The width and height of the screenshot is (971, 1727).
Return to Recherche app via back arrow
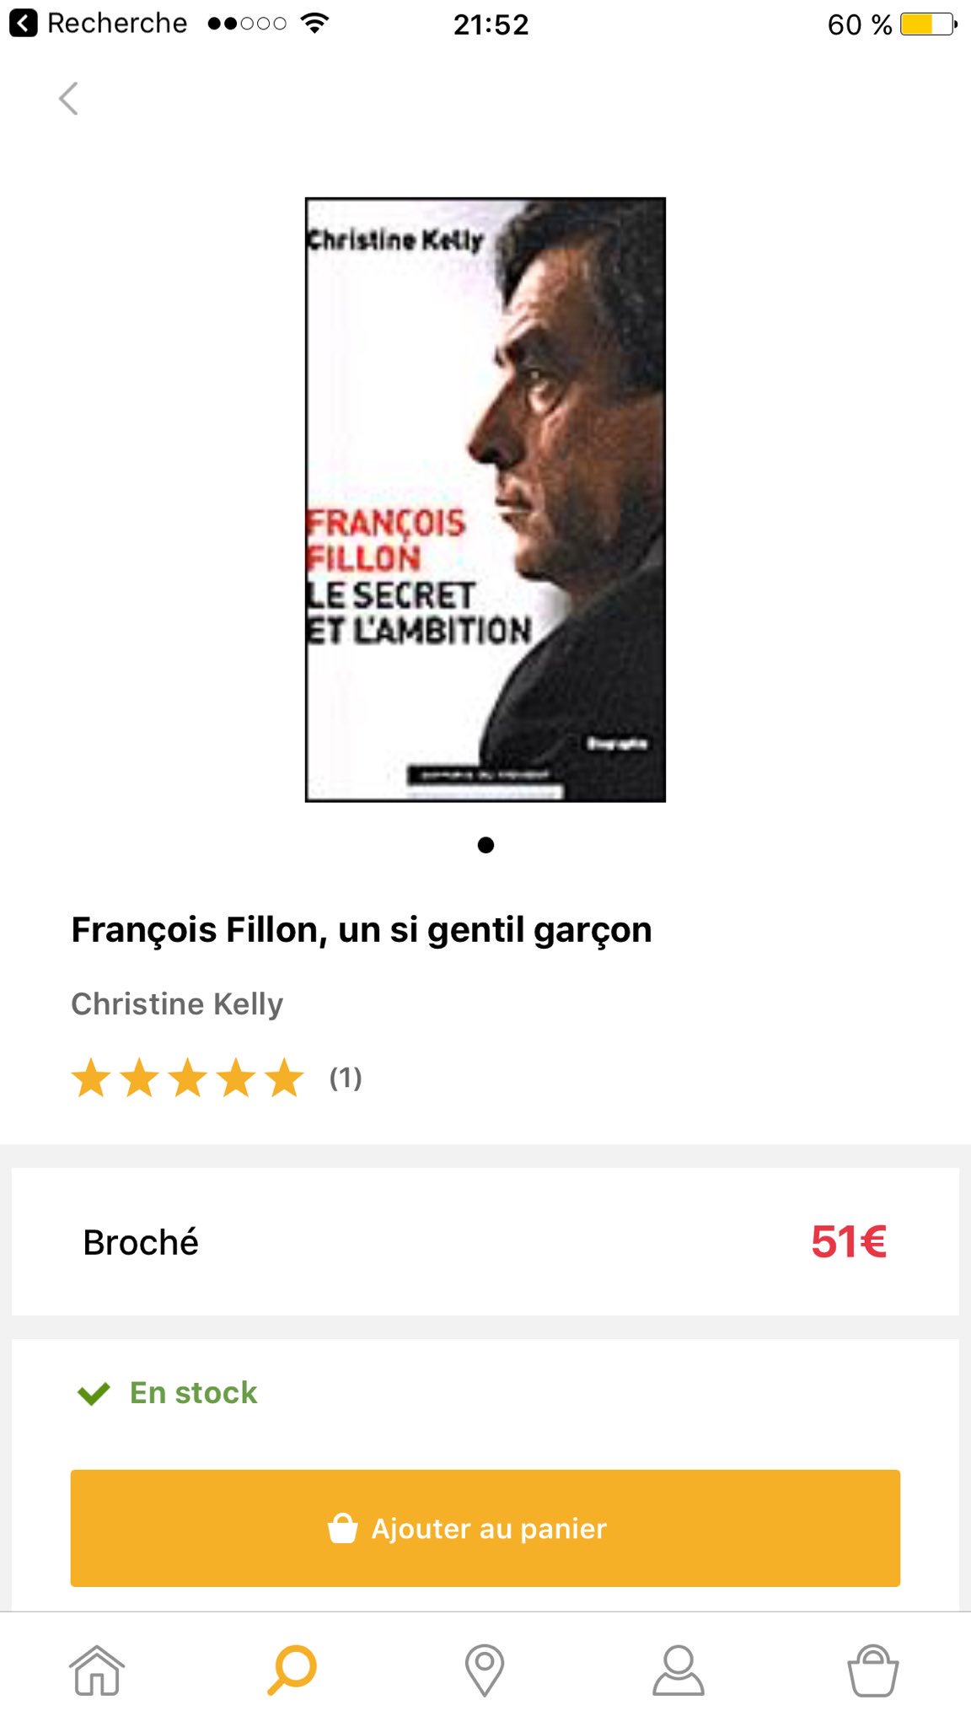[x=23, y=23]
